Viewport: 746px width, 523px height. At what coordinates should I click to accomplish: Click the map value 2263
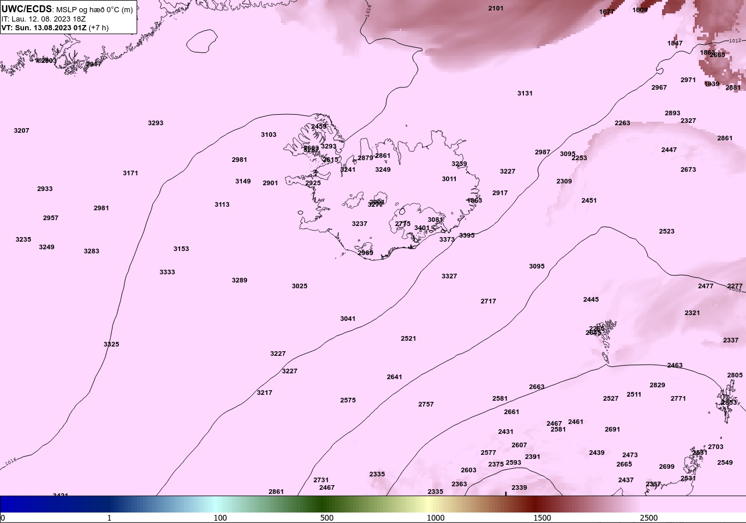pyautogui.click(x=622, y=123)
